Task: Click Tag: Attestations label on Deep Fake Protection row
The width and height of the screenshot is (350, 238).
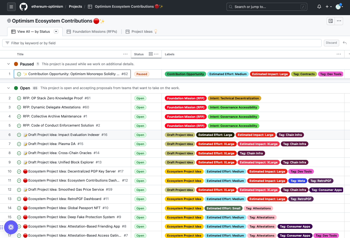Action: [262, 217]
